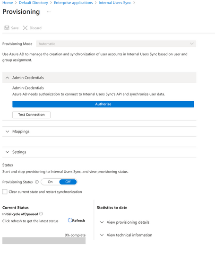Collapse the Admin Credentials section
The height and width of the screenshot is (254, 215).
click(99, 78)
